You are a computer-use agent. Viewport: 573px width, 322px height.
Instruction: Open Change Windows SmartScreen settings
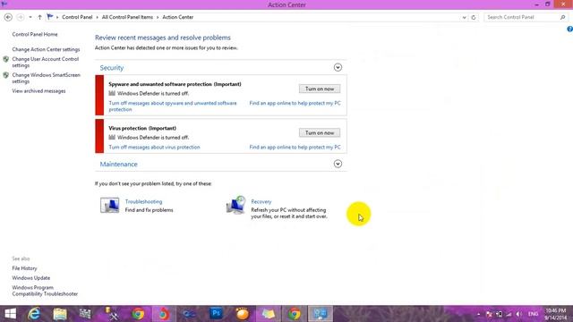46,78
